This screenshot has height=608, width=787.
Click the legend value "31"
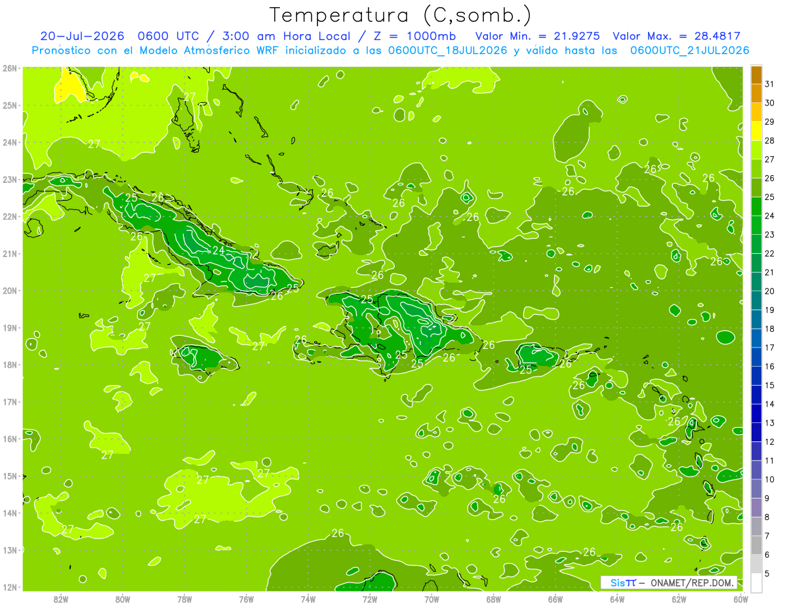pos(770,84)
